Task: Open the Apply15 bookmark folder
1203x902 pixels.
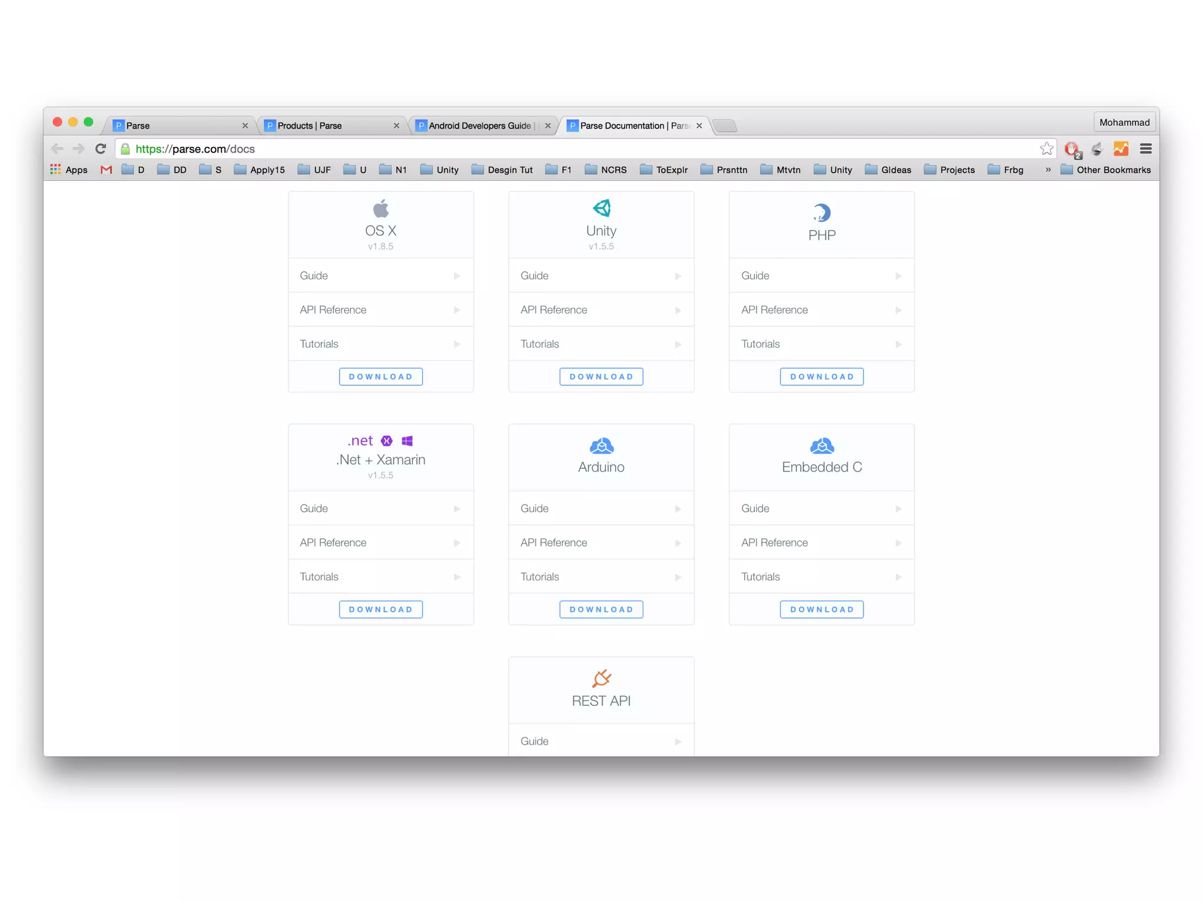Action: pyautogui.click(x=259, y=170)
